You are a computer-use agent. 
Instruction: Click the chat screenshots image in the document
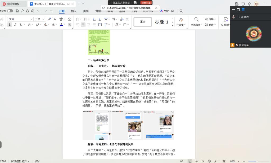click(128, 125)
